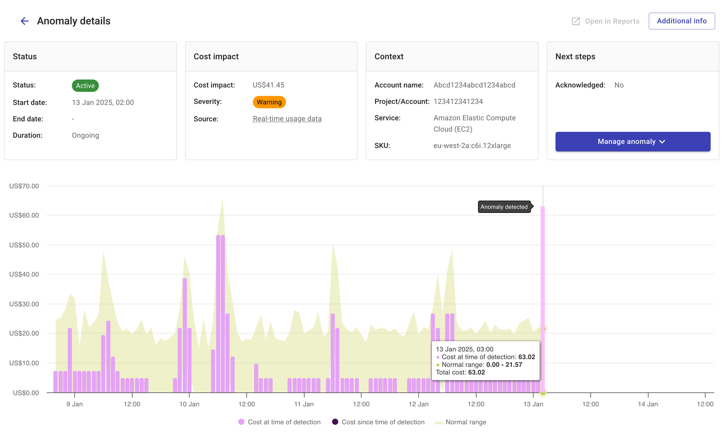Click the Cost impact card header

pos(271,57)
